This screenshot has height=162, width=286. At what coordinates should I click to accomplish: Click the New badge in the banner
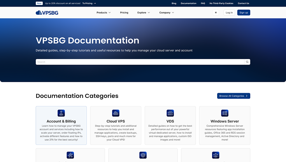click(39, 3)
